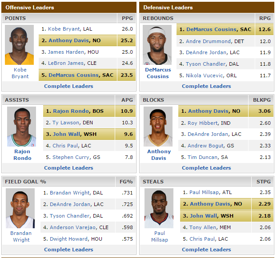Open Roy Hibbert player link
The height and width of the screenshot is (258, 277).
click(202, 123)
